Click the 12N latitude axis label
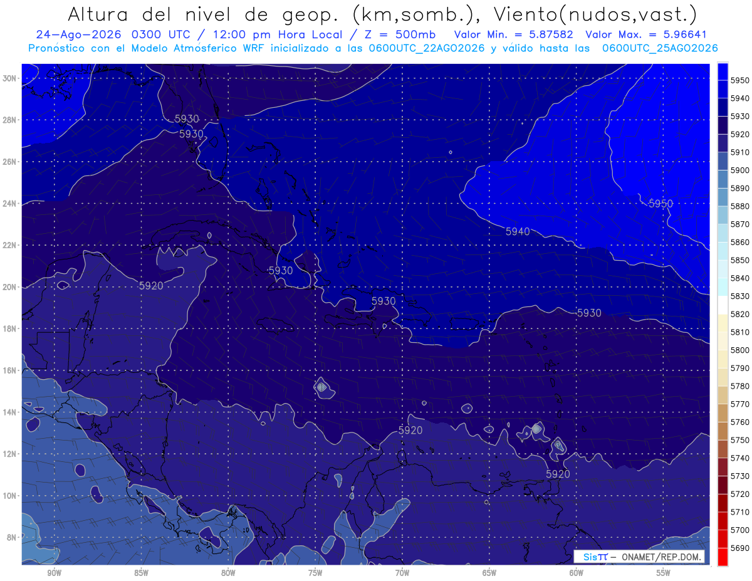The image size is (752, 581). [x=9, y=454]
